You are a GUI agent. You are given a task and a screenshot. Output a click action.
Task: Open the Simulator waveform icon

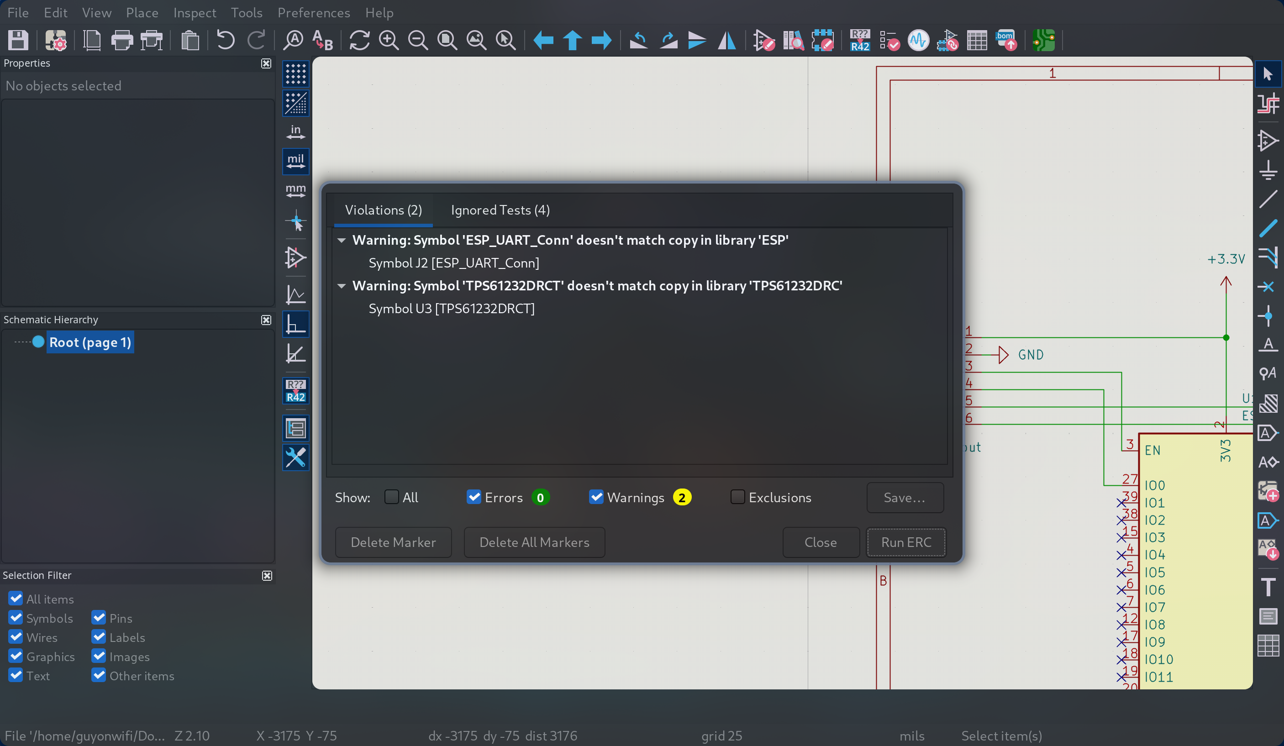click(918, 40)
